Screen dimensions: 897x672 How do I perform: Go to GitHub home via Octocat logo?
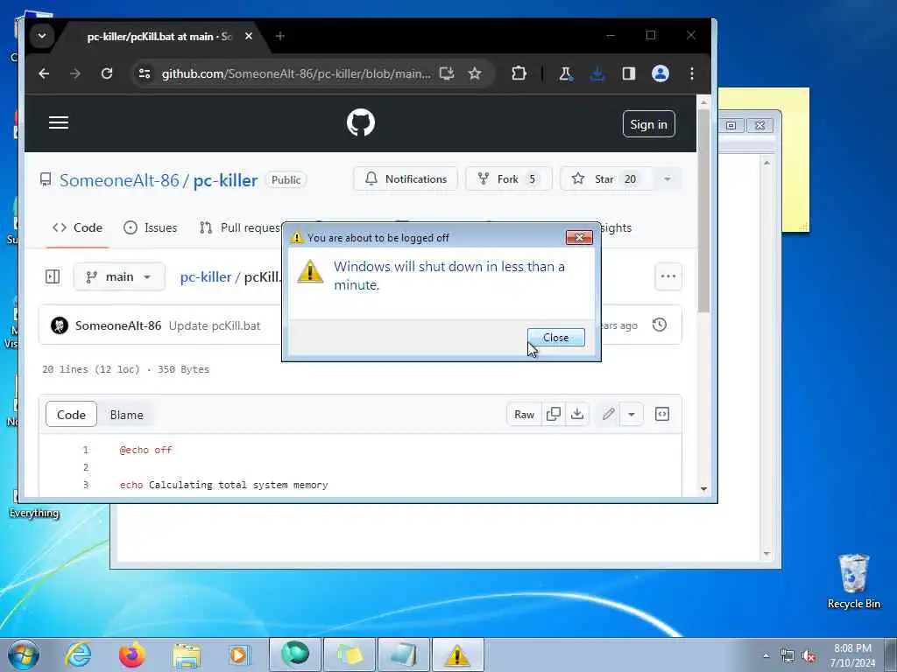pos(361,122)
